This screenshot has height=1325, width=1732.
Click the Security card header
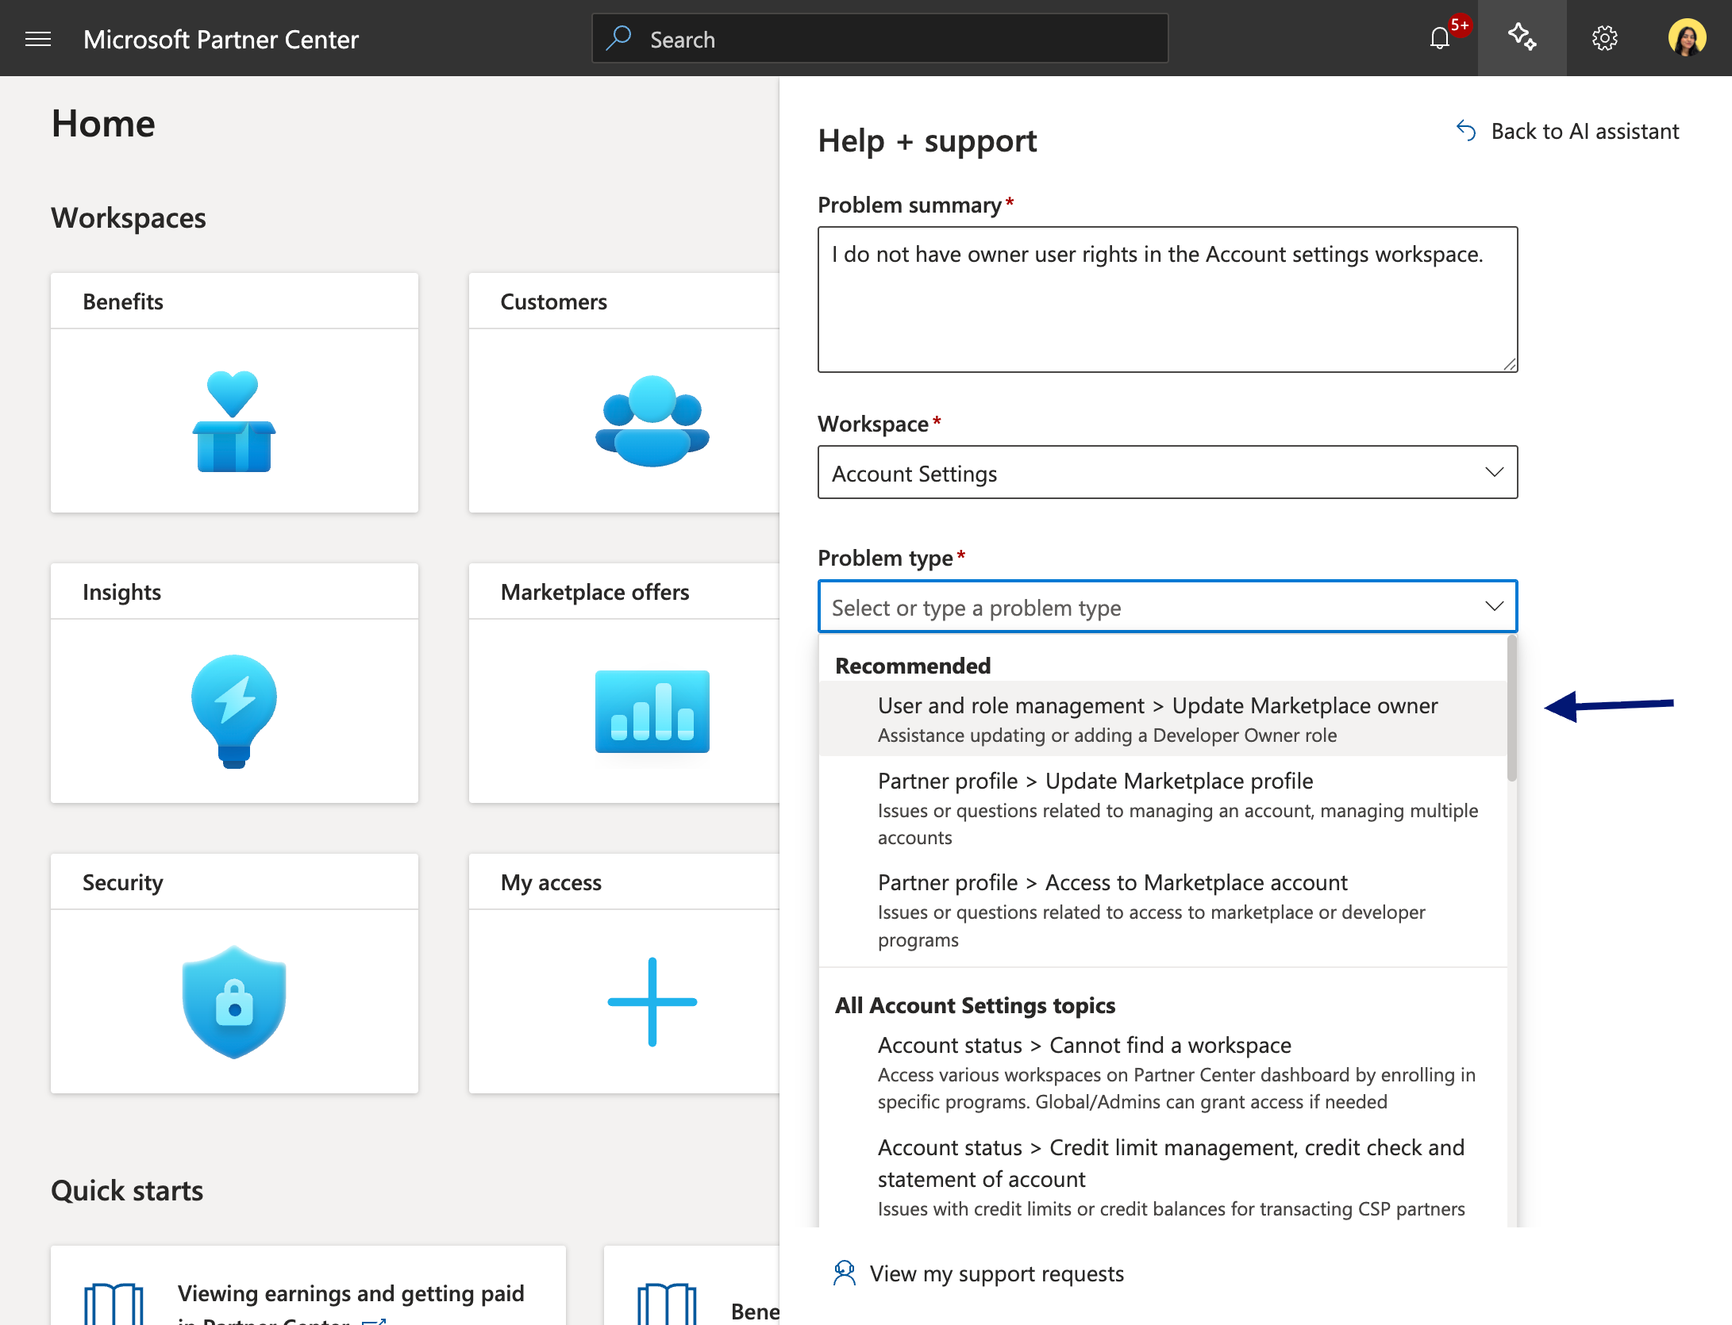[234, 882]
